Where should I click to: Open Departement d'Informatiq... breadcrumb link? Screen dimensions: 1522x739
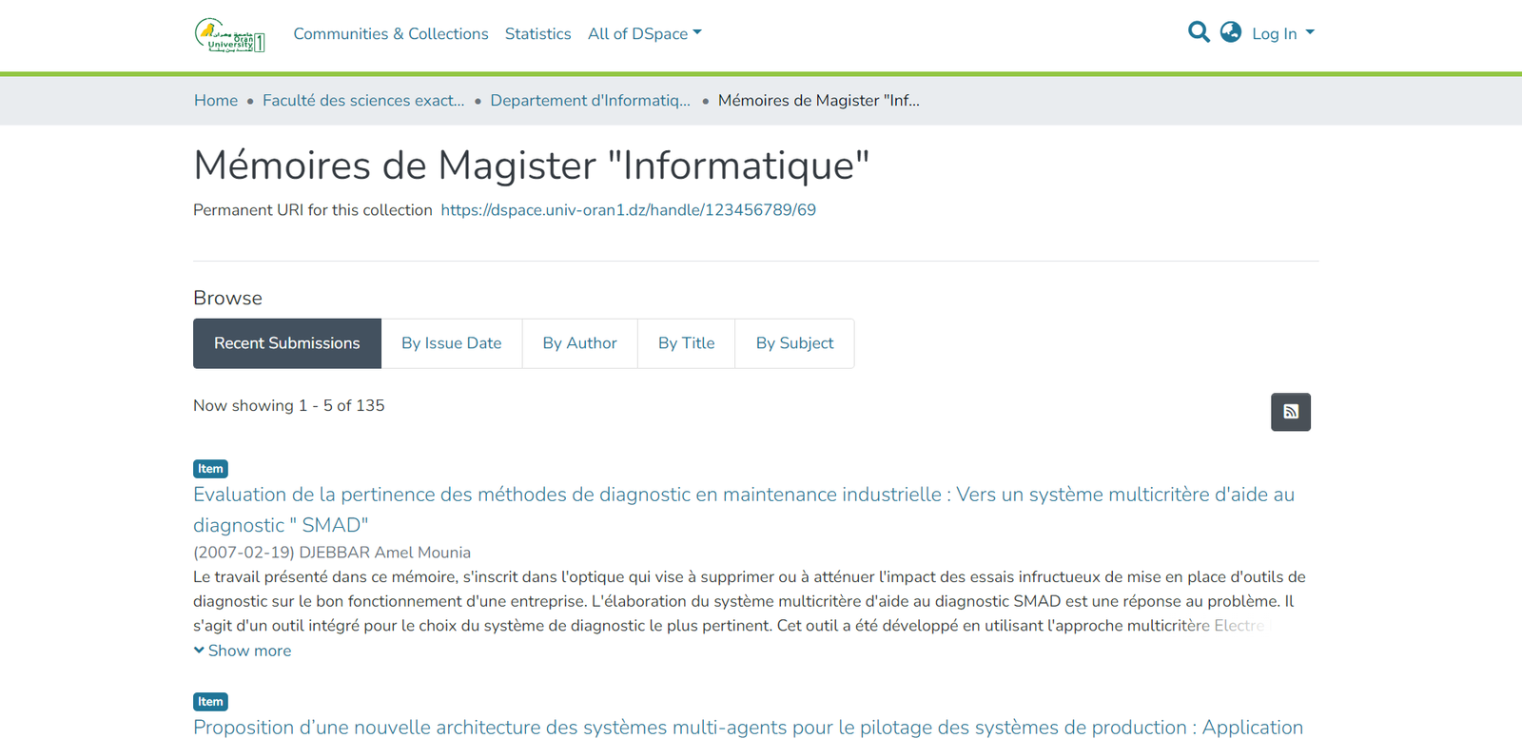click(x=590, y=100)
